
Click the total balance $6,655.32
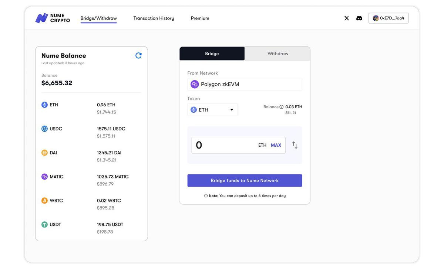click(x=57, y=83)
